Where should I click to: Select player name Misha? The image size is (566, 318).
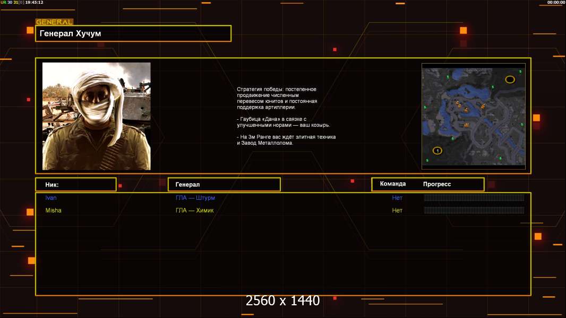(x=54, y=210)
